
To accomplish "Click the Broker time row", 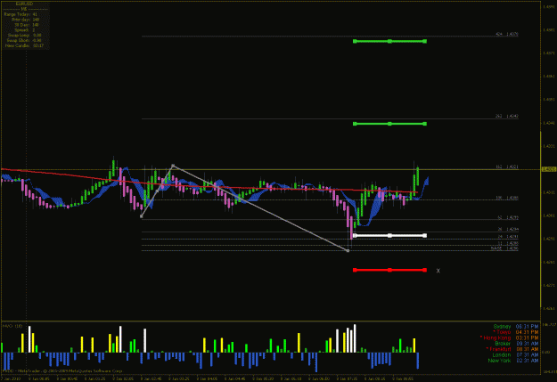I will point(517,344).
